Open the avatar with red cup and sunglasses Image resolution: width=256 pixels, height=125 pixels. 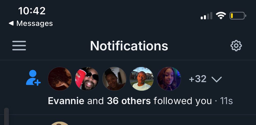pyautogui.click(x=87, y=79)
